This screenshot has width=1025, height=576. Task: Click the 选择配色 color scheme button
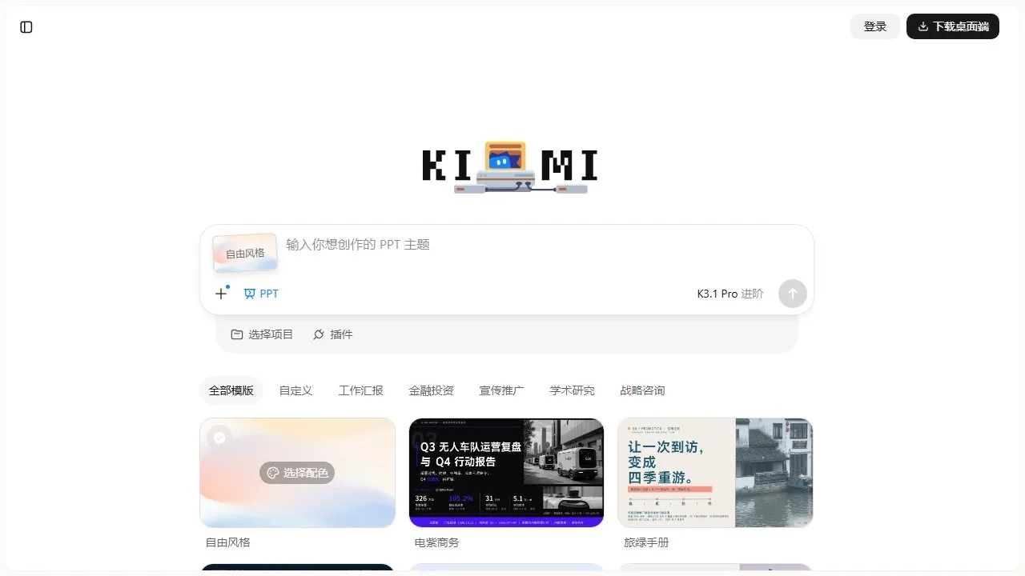(x=297, y=473)
